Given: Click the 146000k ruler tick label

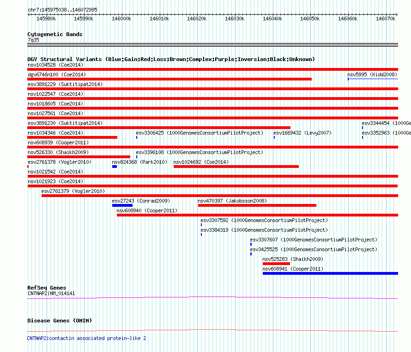Looking at the screenshot, I should click(121, 19).
